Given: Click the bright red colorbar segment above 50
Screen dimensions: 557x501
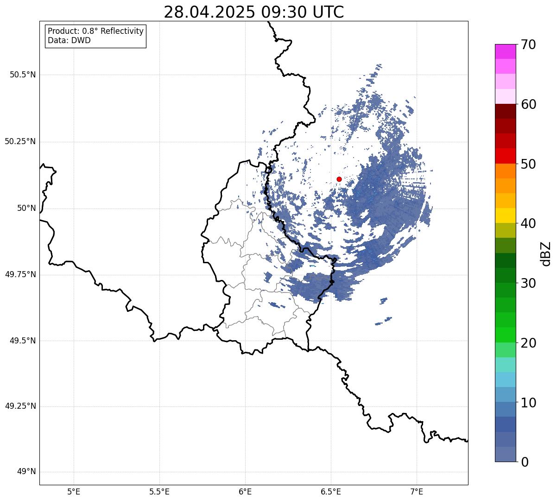Looking at the screenshot, I should (x=505, y=156).
